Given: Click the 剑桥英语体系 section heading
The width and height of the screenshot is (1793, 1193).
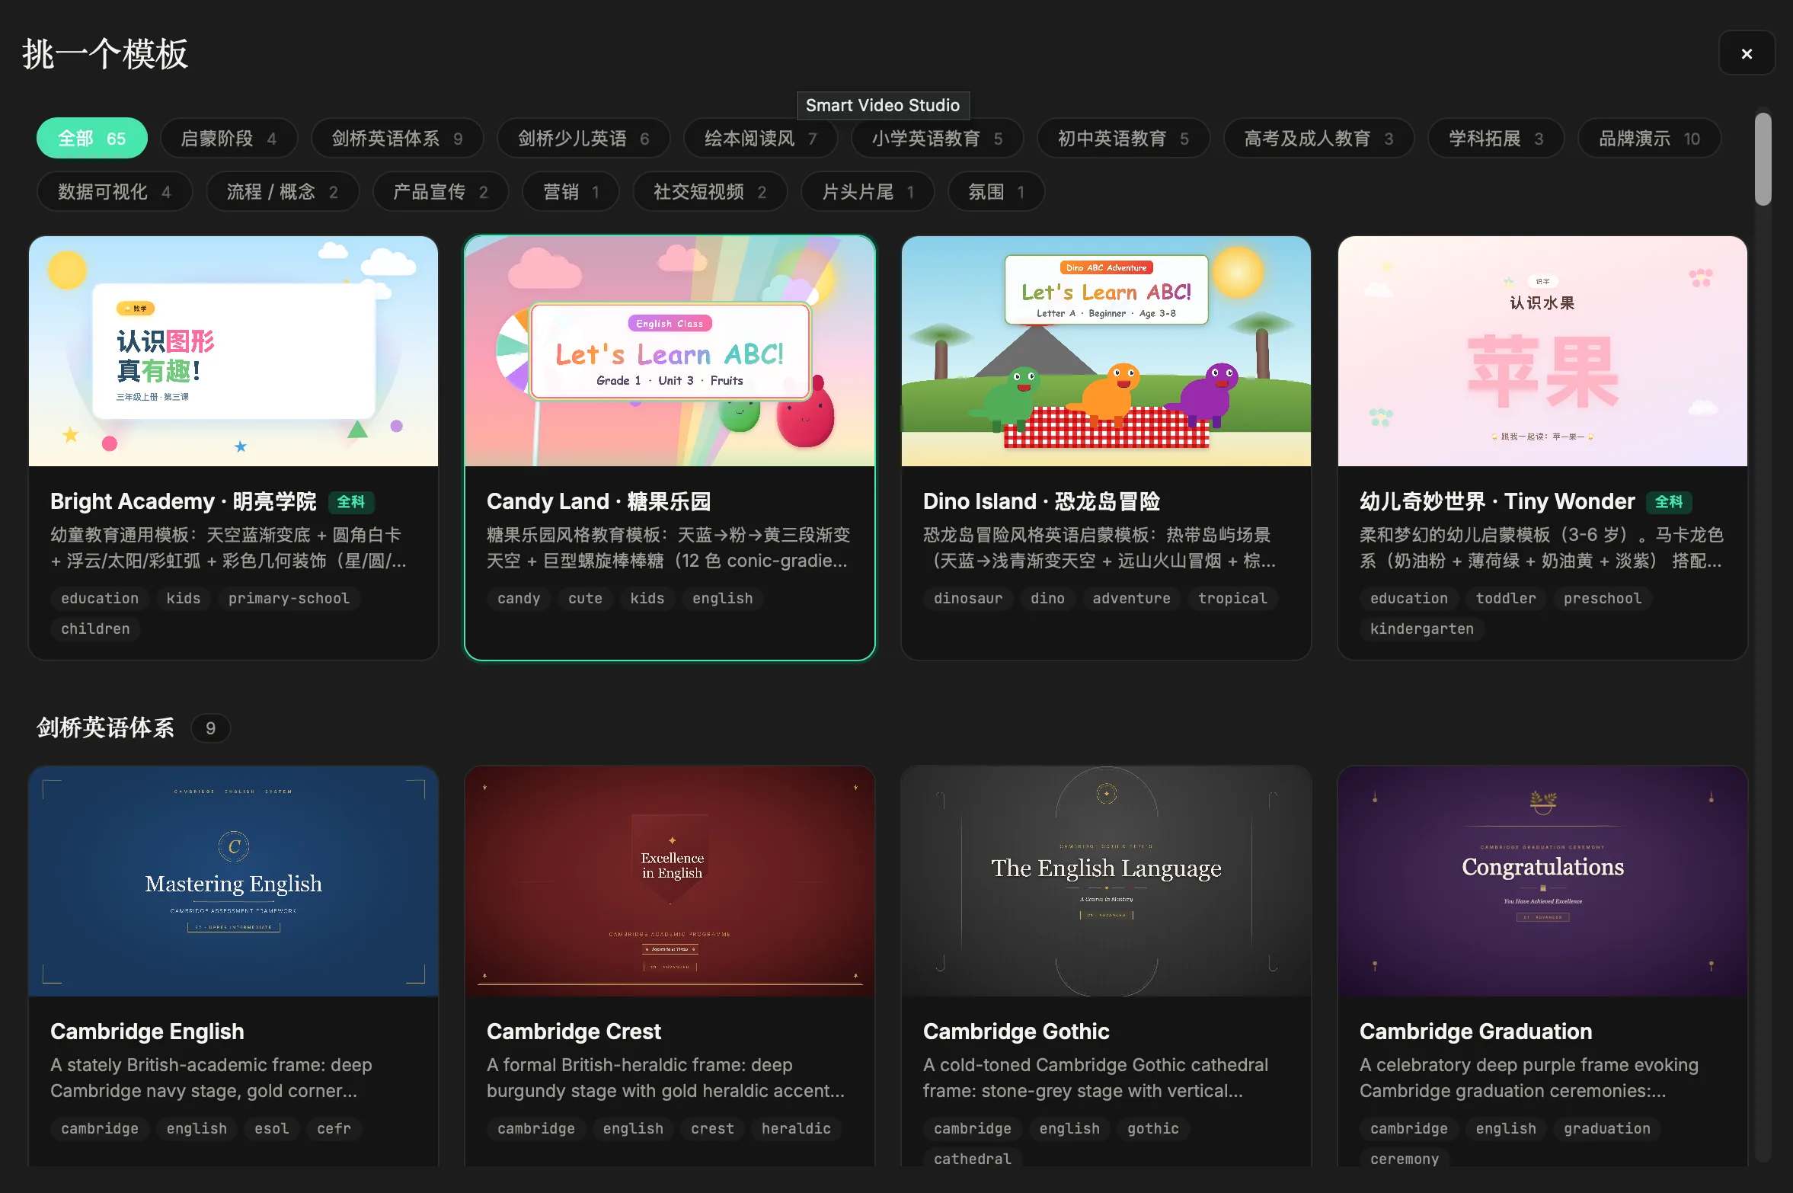Looking at the screenshot, I should click(x=106, y=728).
